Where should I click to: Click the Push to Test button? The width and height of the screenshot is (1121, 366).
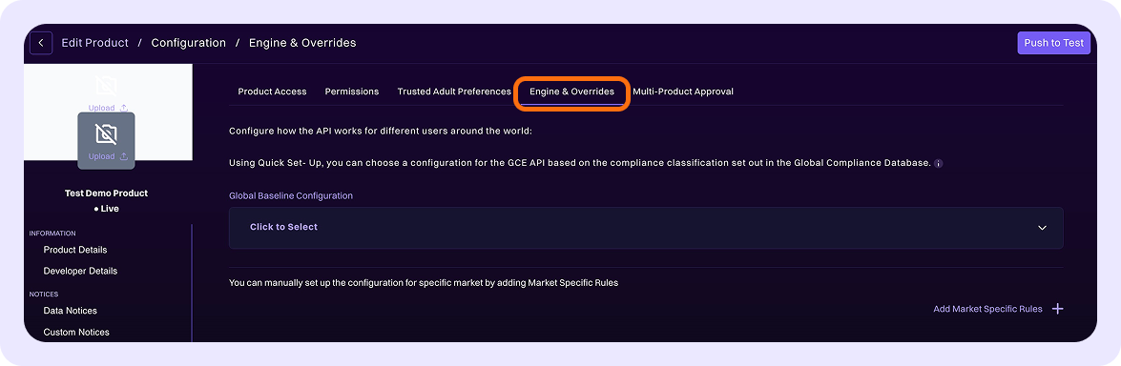1054,43
